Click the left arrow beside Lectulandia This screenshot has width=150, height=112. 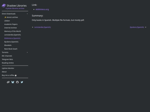coord(33,27)
